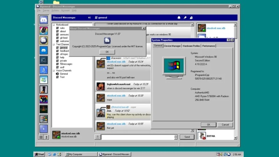Click the pinned messages pin icon
Viewport: 279px width, 157px height.
185,18
